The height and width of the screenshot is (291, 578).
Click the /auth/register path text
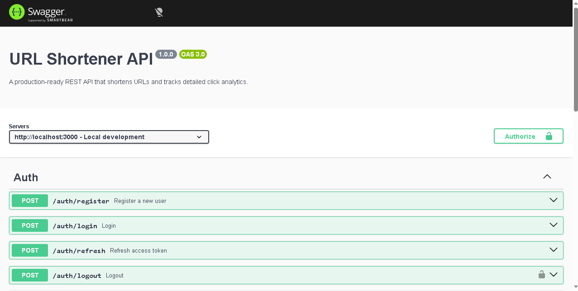point(81,201)
